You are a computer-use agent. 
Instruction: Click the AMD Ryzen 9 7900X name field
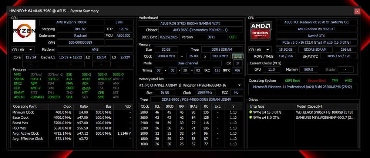click(x=71, y=22)
